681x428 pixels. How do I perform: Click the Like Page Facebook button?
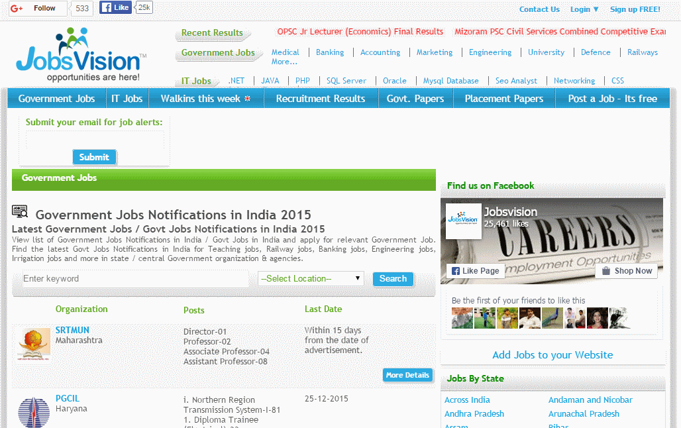pos(476,271)
